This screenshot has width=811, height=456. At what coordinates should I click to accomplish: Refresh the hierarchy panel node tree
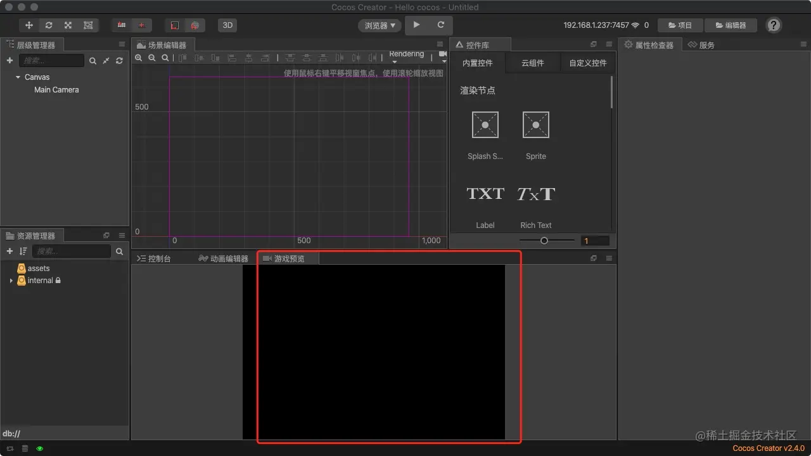tap(119, 61)
